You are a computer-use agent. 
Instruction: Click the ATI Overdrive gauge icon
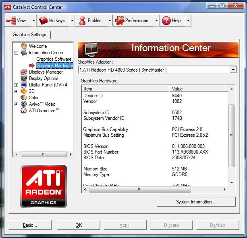tap(24, 111)
